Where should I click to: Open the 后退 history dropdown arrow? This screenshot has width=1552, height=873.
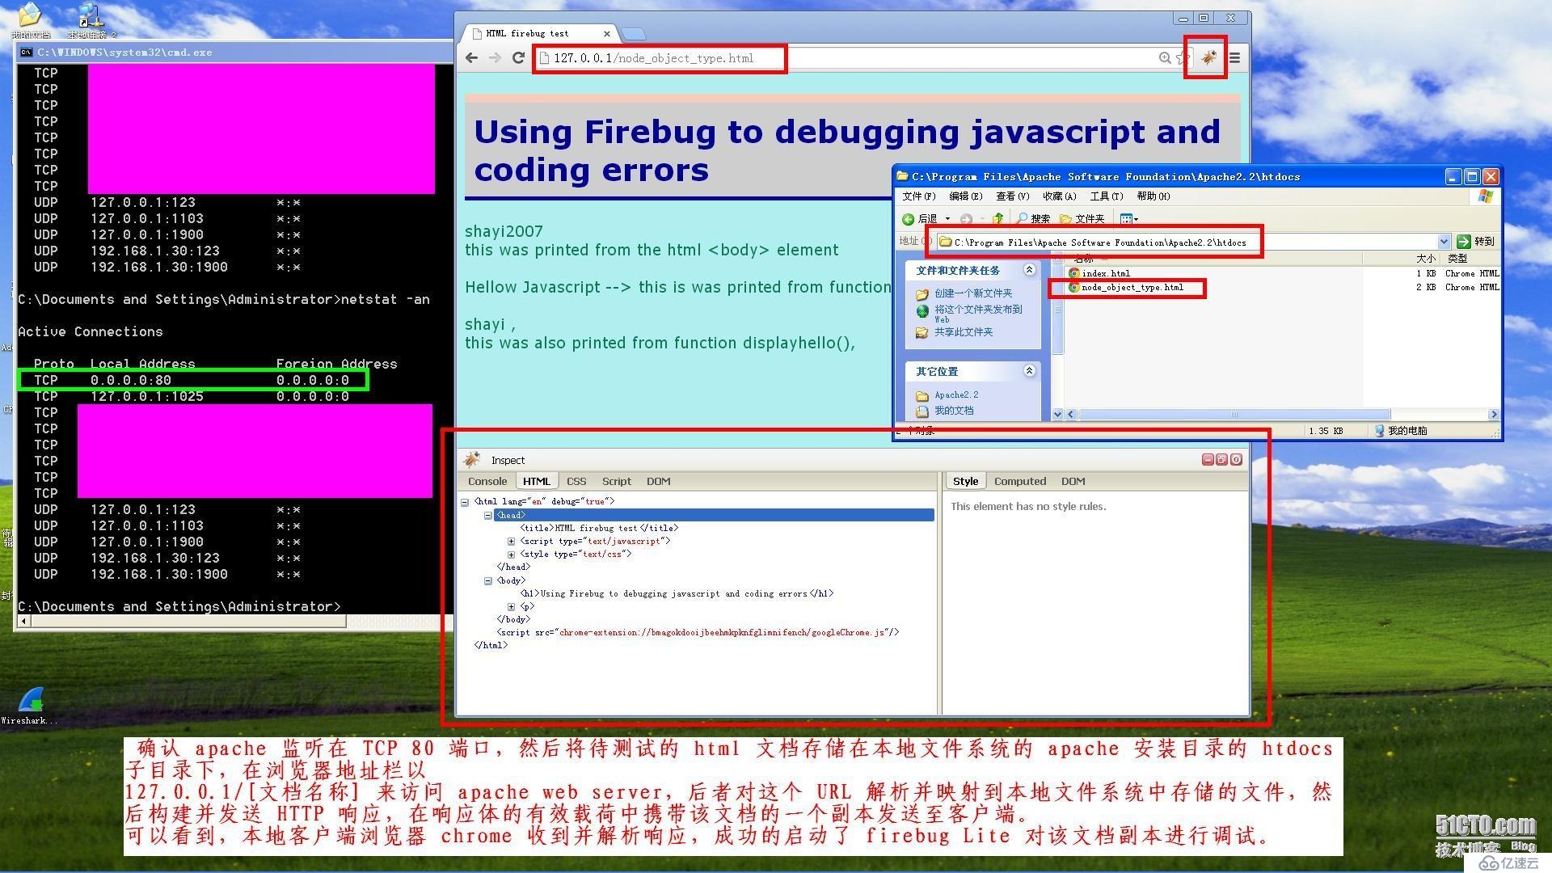click(x=947, y=219)
